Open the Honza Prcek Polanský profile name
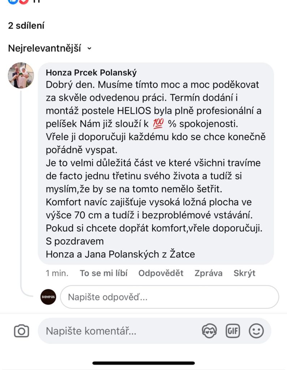This screenshot has height=370, width=287. coord(91,72)
